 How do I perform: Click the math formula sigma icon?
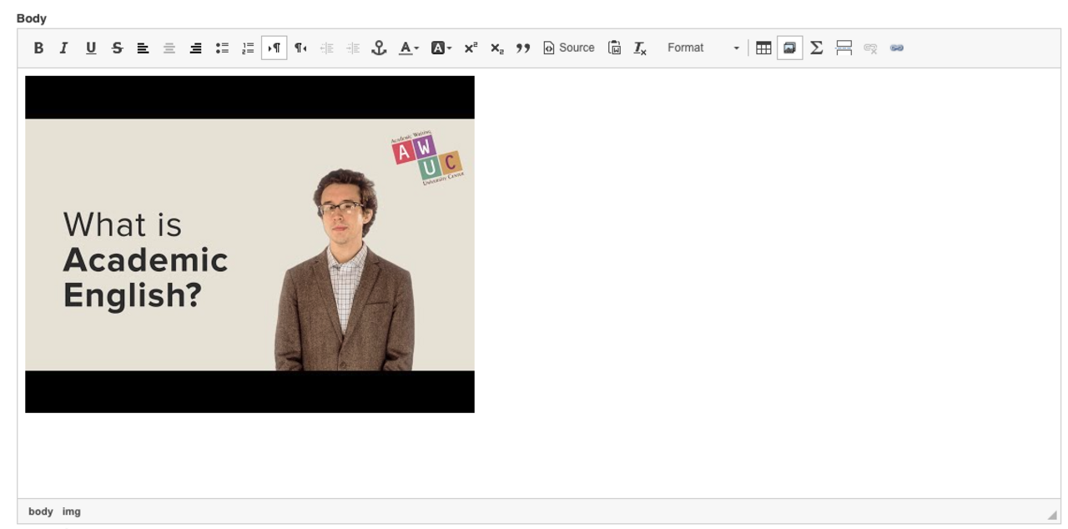coord(817,48)
